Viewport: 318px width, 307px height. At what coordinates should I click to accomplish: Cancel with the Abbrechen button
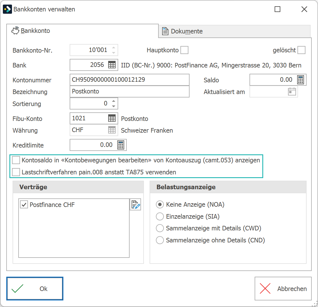(283, 288)
